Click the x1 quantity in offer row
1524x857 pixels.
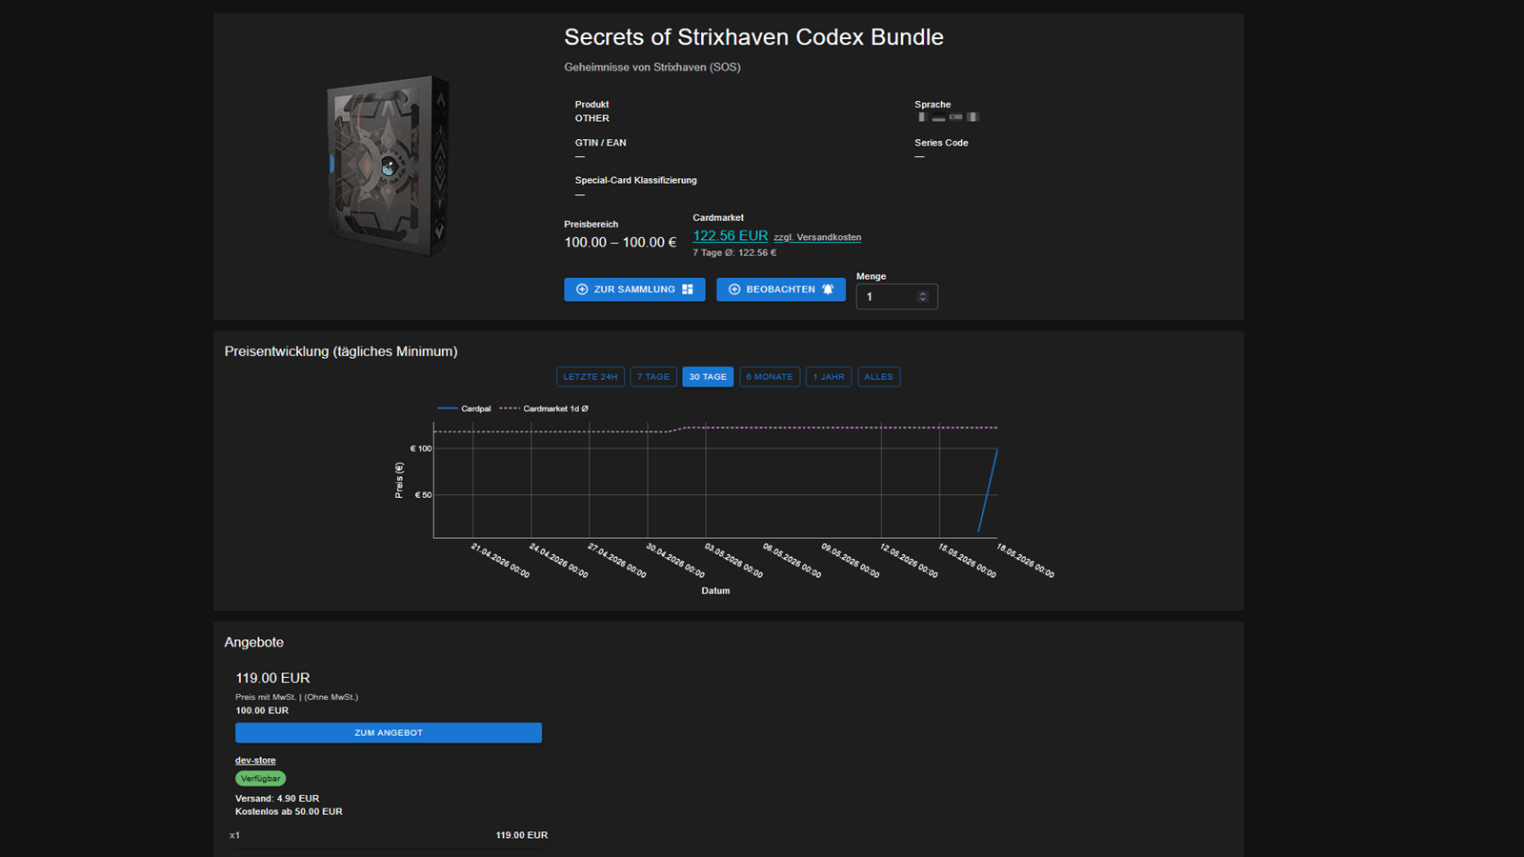(x=234, y=835)
